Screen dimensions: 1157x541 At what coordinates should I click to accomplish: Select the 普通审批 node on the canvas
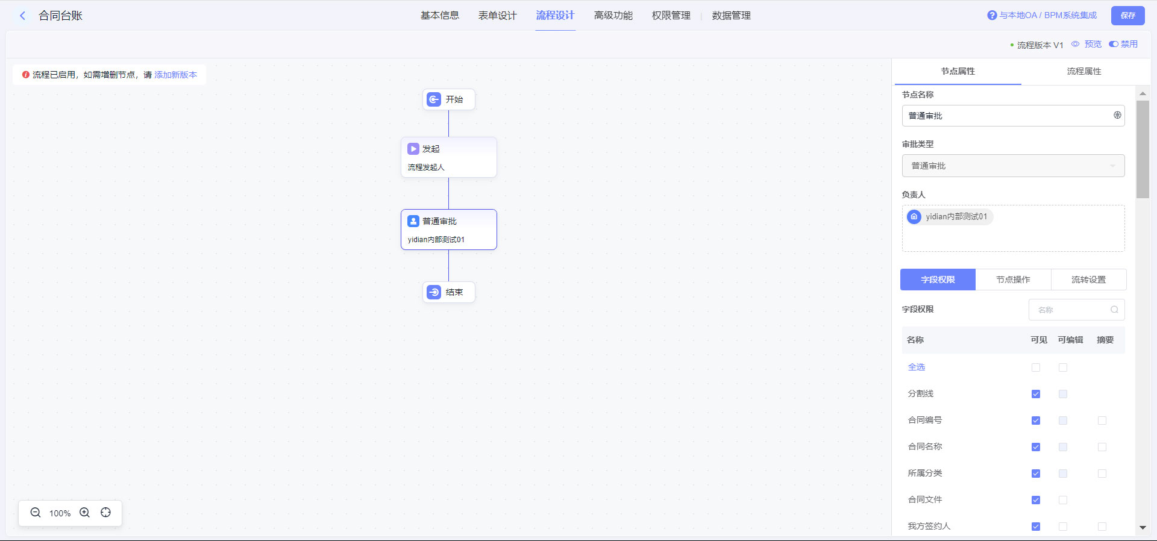[448, 230]
